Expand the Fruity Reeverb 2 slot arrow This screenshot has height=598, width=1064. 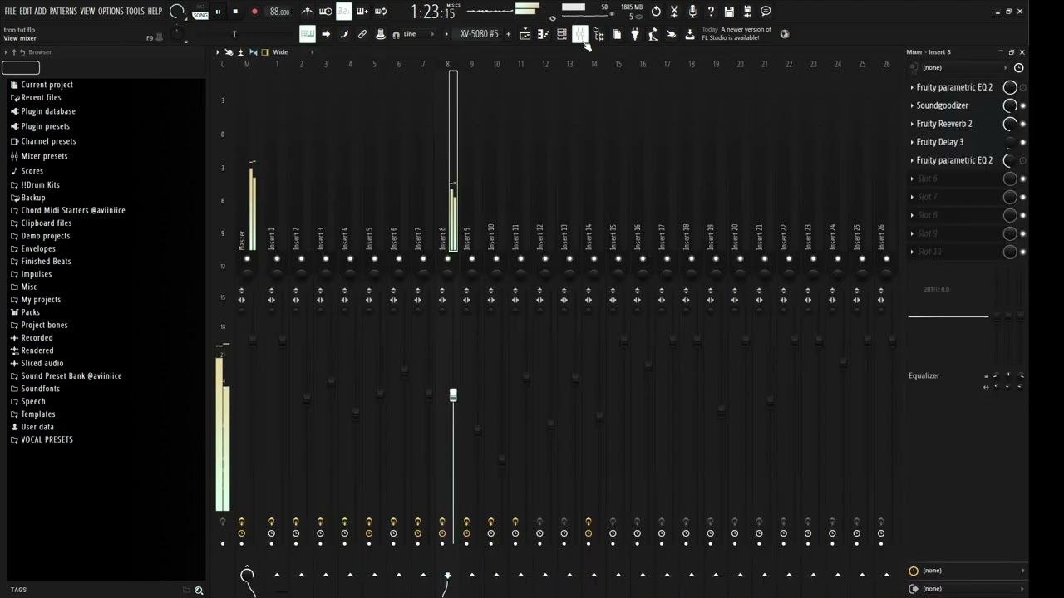pos(912,124)
